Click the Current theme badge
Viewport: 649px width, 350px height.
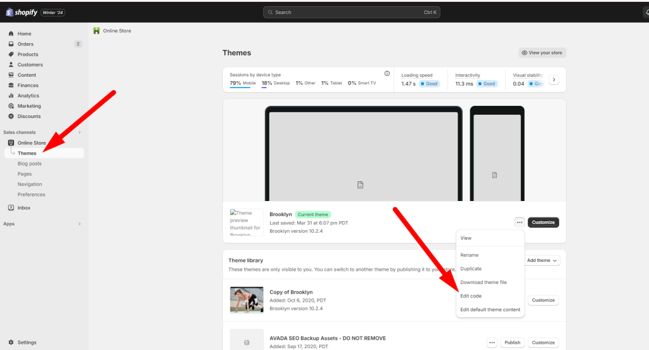pos(313,214)
